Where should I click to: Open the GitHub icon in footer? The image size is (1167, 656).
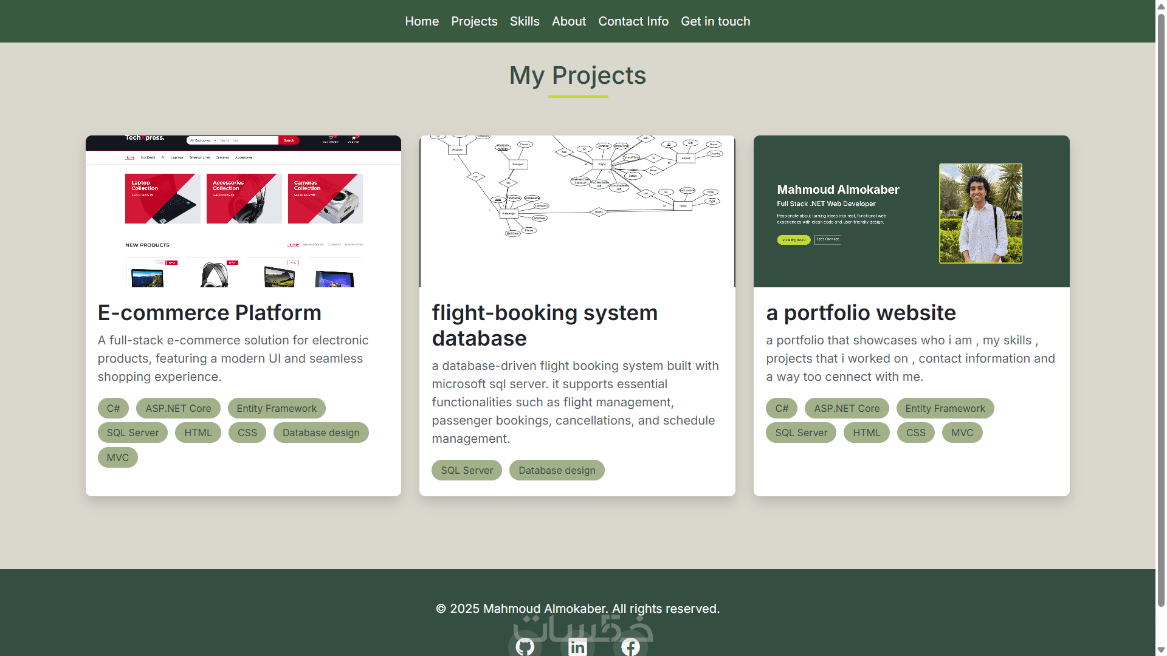[525, 646]
